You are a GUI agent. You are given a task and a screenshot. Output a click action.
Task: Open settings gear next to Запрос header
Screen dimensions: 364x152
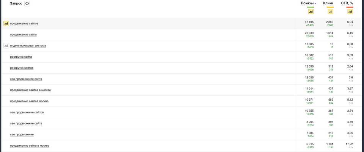click(27, 3)
